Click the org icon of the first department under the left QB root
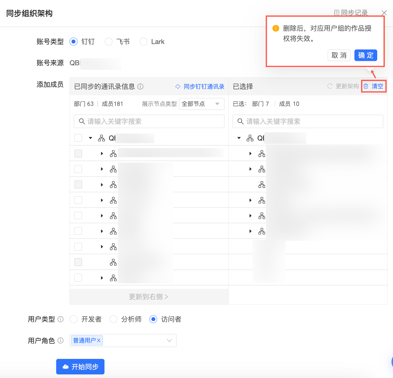The image size is (393, 378). coord(113,154)
